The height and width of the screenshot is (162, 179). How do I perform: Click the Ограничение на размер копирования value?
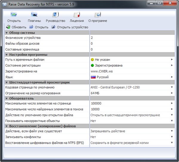(x=95, y=93)
